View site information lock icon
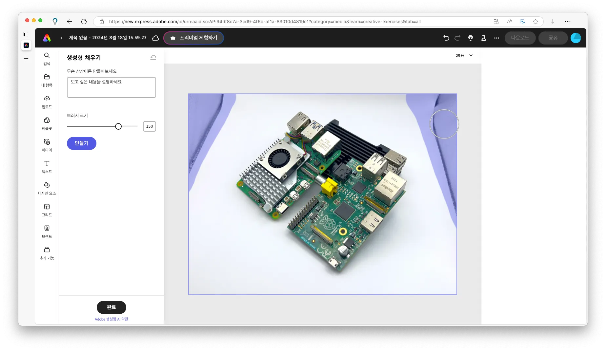 [x=102, y=22]
